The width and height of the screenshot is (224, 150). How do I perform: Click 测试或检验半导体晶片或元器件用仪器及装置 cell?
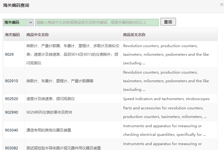tap(64, 148)
